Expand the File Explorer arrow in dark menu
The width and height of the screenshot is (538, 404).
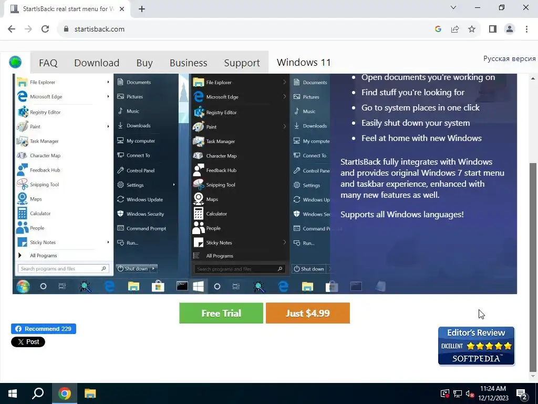coord(284,82)
